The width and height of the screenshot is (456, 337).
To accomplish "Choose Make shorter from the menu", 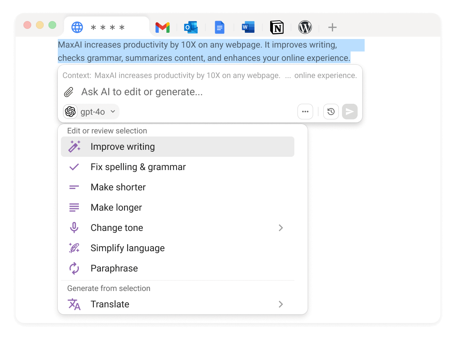I will (x=177, y=187).
